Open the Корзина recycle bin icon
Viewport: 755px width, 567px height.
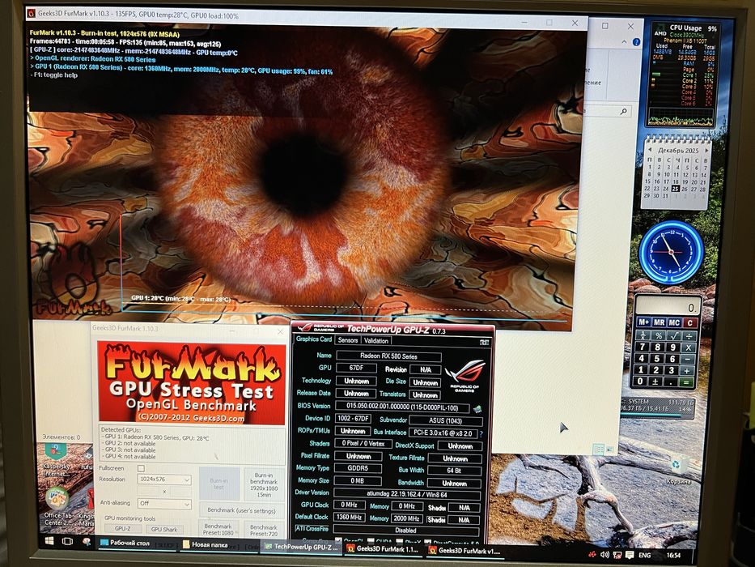point(677,471)
